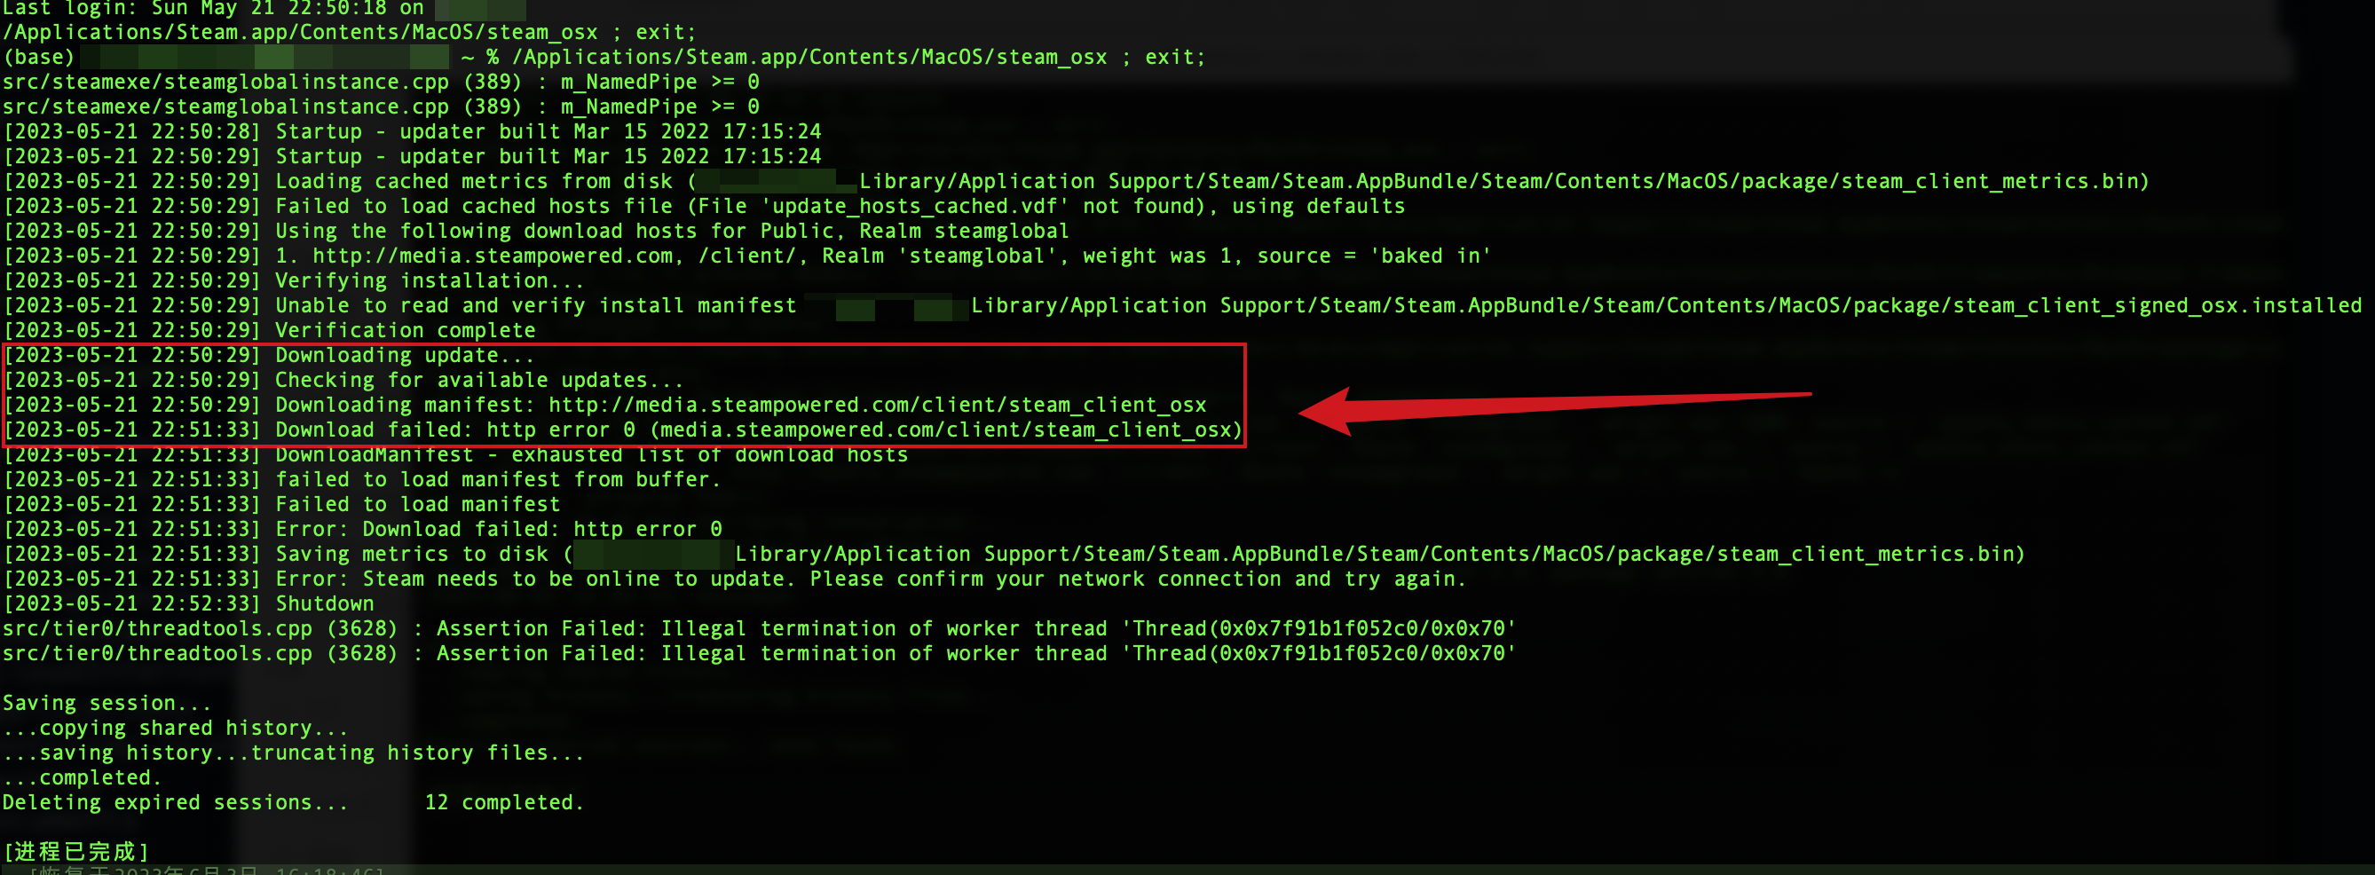Screen dimensions: 2375x875
Task: Click the '12 completed.' text
Action: (x=503, y=802)
